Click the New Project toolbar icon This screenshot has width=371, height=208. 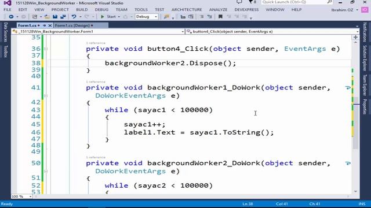(x=35, y=17)
